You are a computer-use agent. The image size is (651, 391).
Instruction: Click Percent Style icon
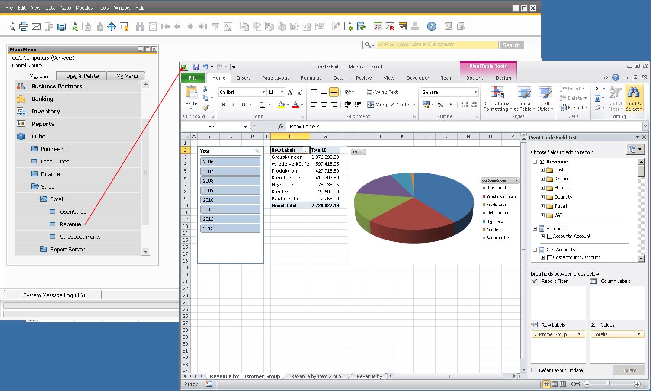pyautogui.click(x=440, y=105)
